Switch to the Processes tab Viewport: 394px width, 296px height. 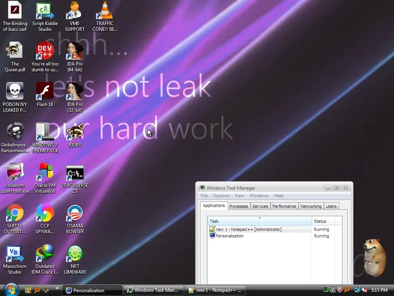click(239, 206)
